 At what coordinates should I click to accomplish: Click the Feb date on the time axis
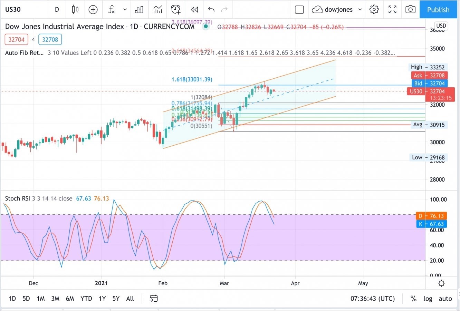point(163,283)
